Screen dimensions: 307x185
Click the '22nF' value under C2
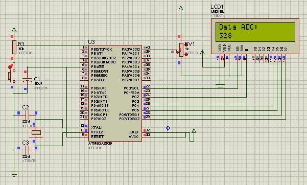pos(26,122)
